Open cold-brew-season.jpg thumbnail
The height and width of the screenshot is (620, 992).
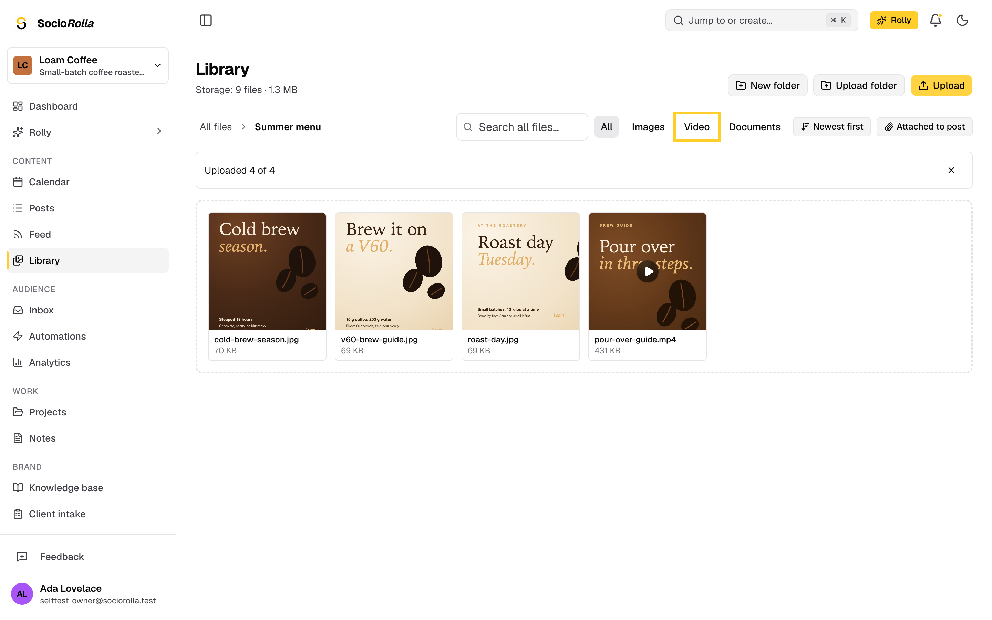[x=267, y=271]
